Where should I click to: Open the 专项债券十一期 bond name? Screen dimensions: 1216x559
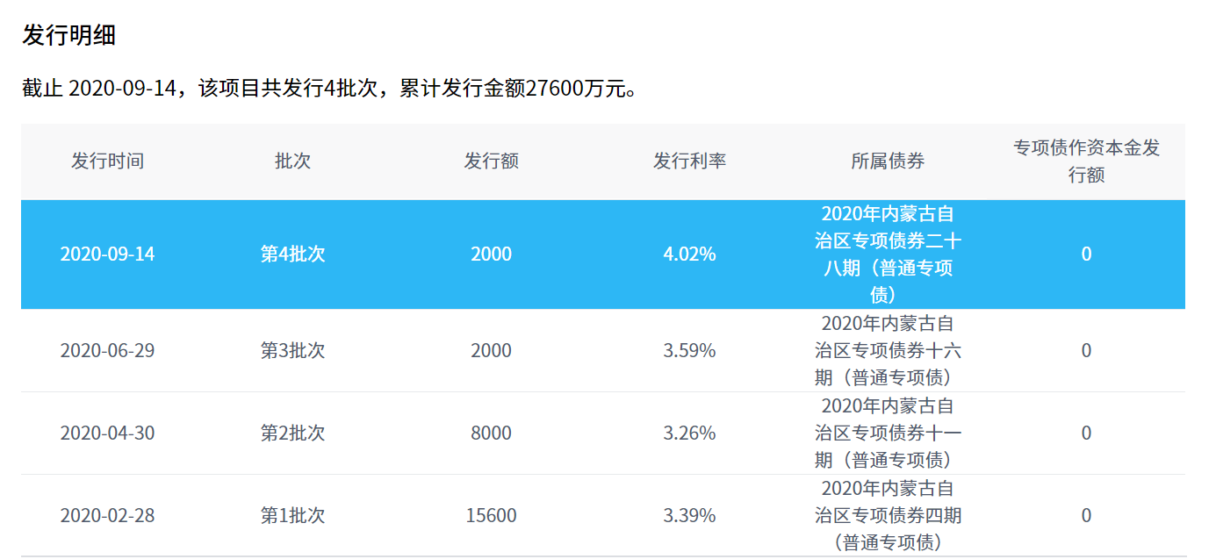coord(888,434)
